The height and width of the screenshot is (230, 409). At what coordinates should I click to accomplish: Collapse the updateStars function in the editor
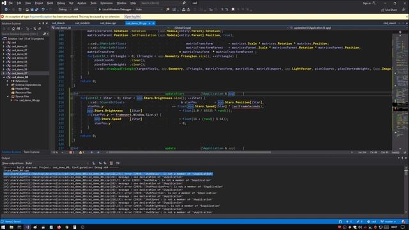click(72, 94)
